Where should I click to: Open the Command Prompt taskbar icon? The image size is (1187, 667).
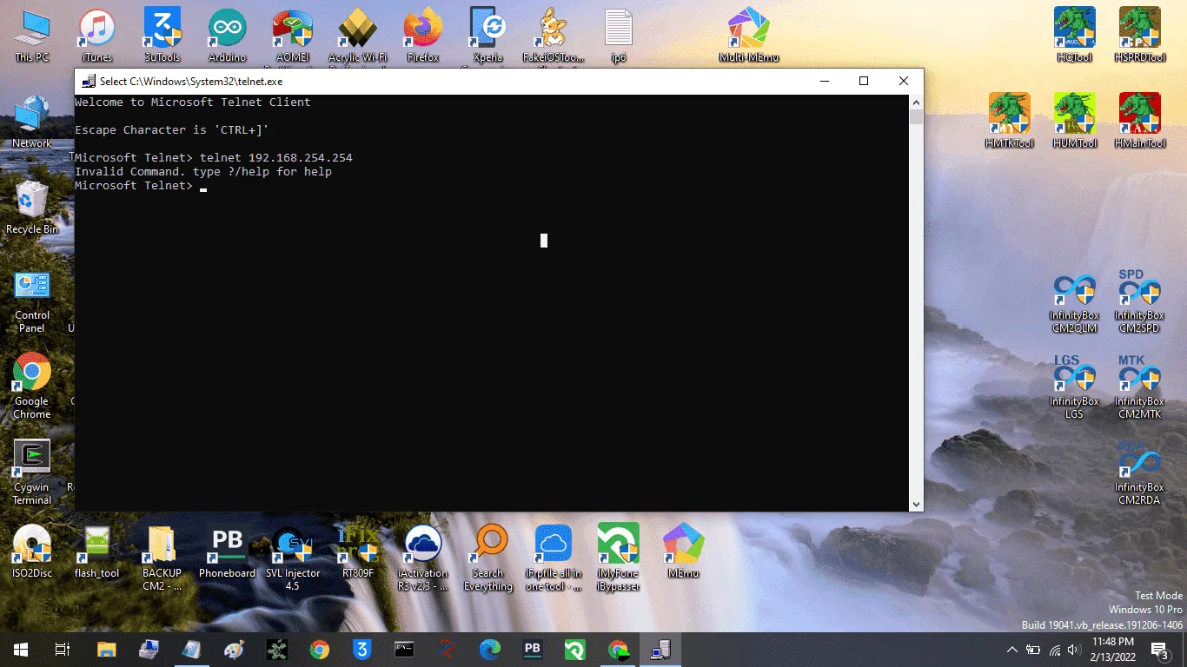(405, 650)
